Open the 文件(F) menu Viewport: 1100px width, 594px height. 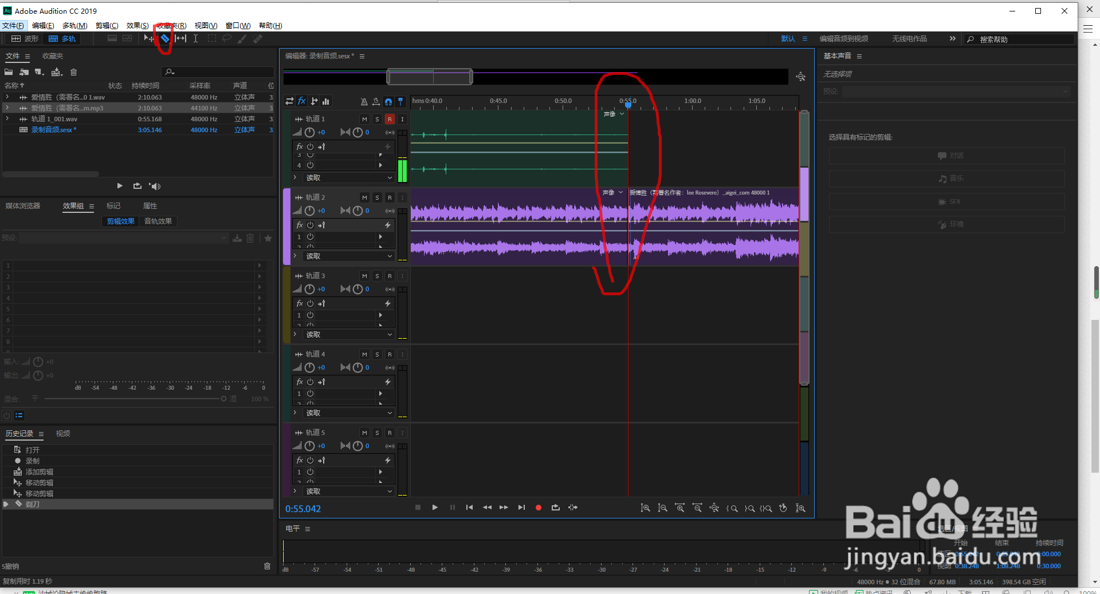tap(13, 25)
